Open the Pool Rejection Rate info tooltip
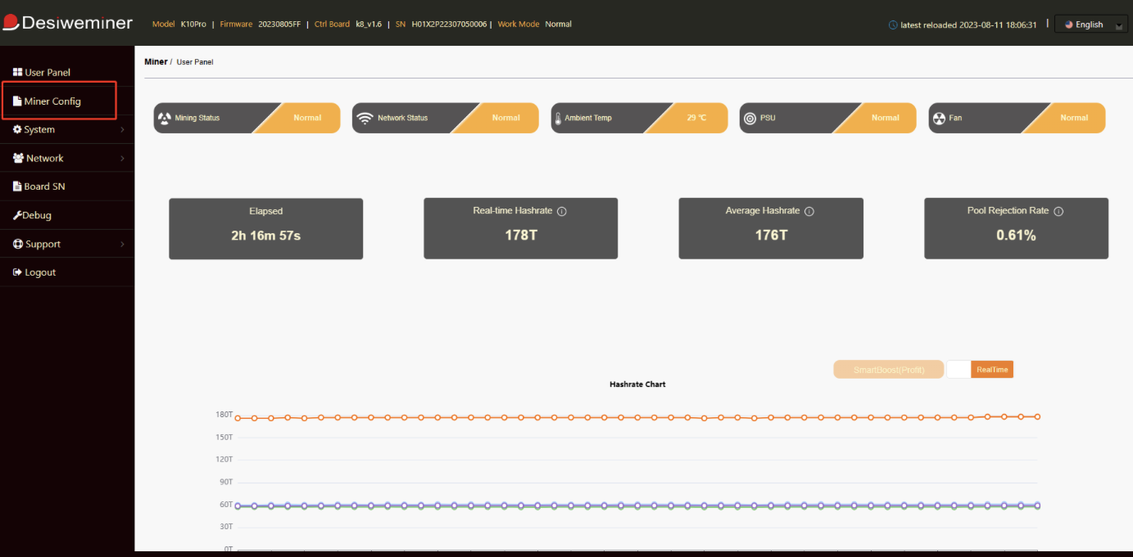This screenshot has height=557, width=1133. (x=1058, y=210)
